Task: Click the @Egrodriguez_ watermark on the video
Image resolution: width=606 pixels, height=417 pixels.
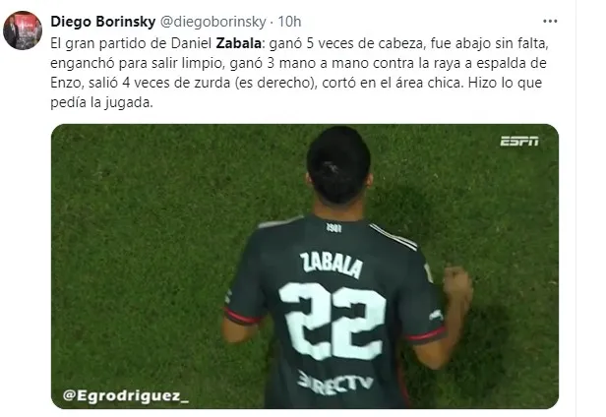Action: coord(126,395)
